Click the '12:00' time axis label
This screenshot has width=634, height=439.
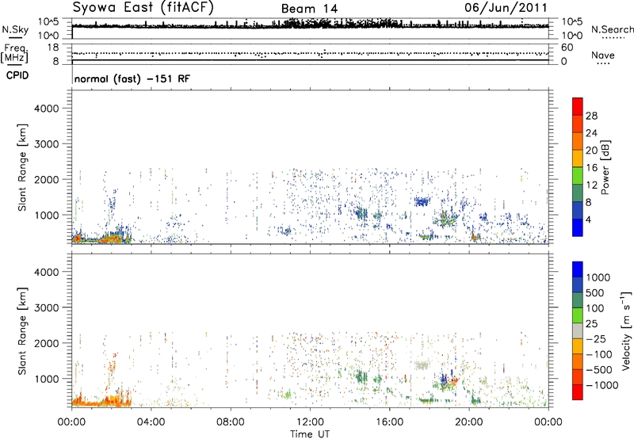coord(310,422)
